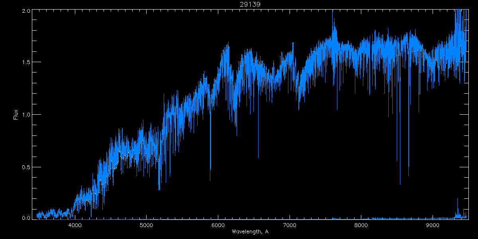Click the 8000 wavelength tick label
The width and height of the screenshot is (478, 239).
[361, 225]
